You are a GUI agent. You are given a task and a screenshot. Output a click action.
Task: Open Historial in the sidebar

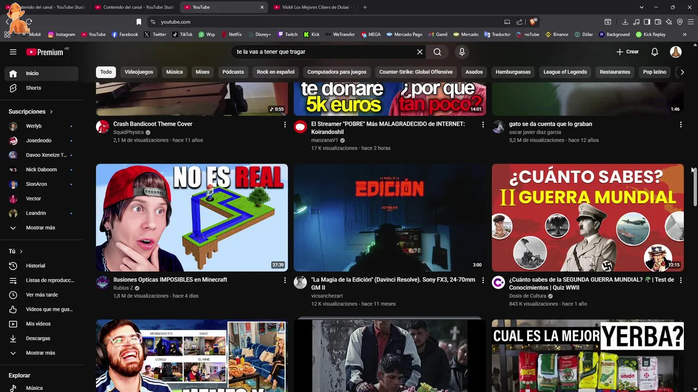[41, 266]
